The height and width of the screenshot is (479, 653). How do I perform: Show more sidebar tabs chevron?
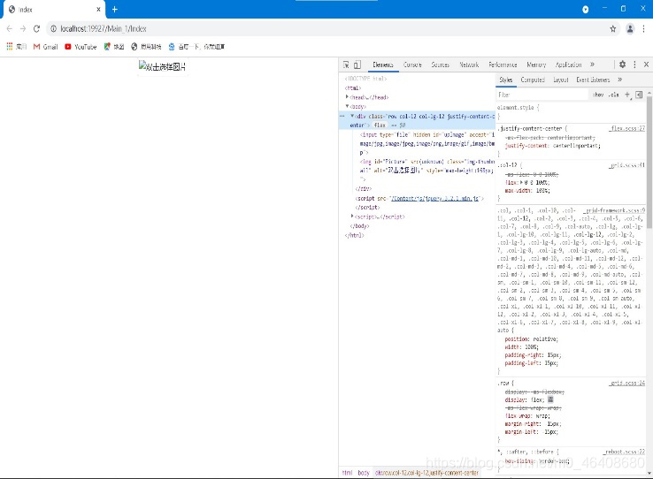(619, 80)
